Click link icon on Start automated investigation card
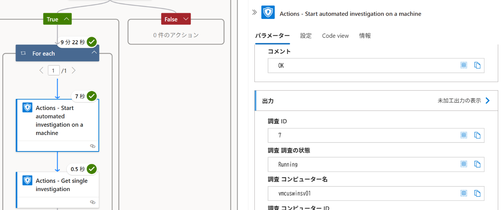This screenshot has height=210, width=501. tap(93, 146)
